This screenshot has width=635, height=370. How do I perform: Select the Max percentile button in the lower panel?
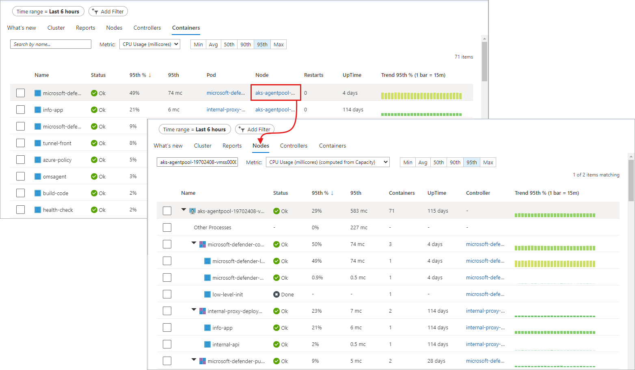click(x=488, y=162)
